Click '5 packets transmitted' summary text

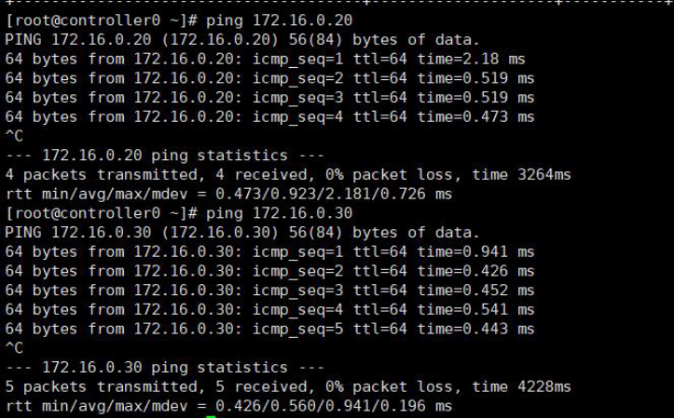coord(102,386)
